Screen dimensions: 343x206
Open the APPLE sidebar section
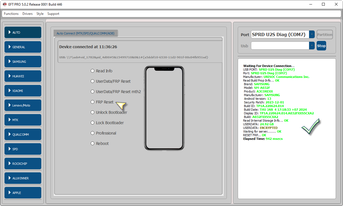coord(23,193)
